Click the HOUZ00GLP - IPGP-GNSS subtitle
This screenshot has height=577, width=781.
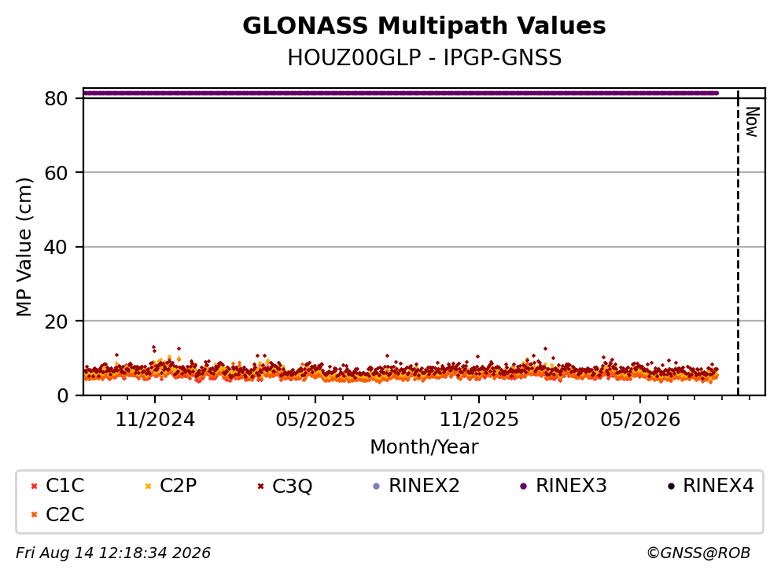[x=425, y=57]
